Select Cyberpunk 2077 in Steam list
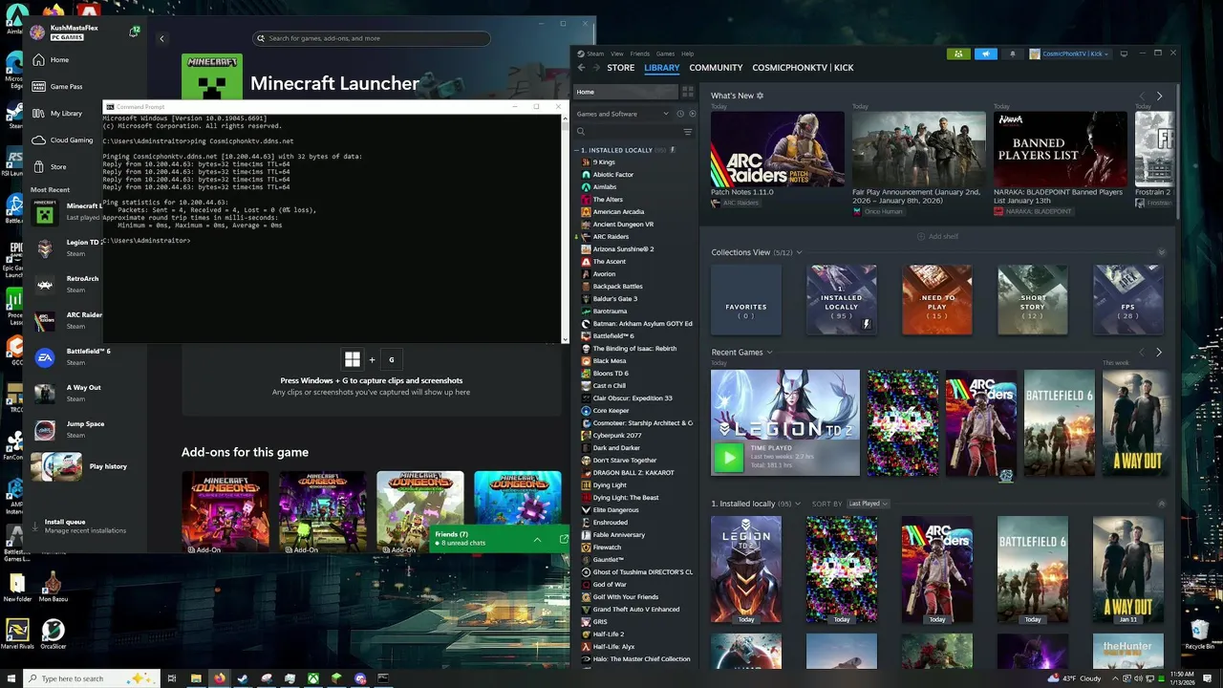 click(x=616, y=436)
